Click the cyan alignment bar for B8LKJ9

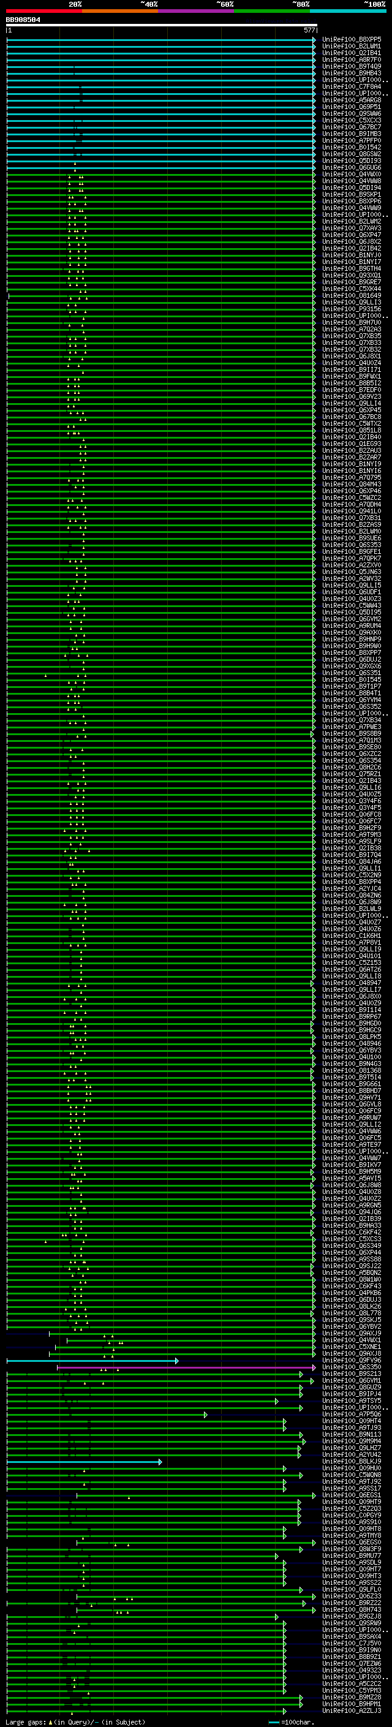85,1462
